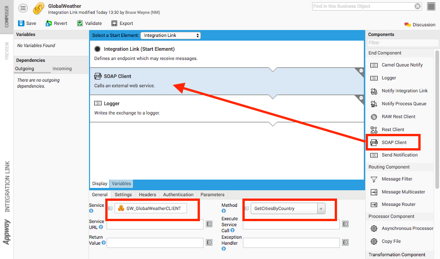Open help for the Service field
Image resolution: width=440 pixels, height=259 pixels.
point(91,211)
